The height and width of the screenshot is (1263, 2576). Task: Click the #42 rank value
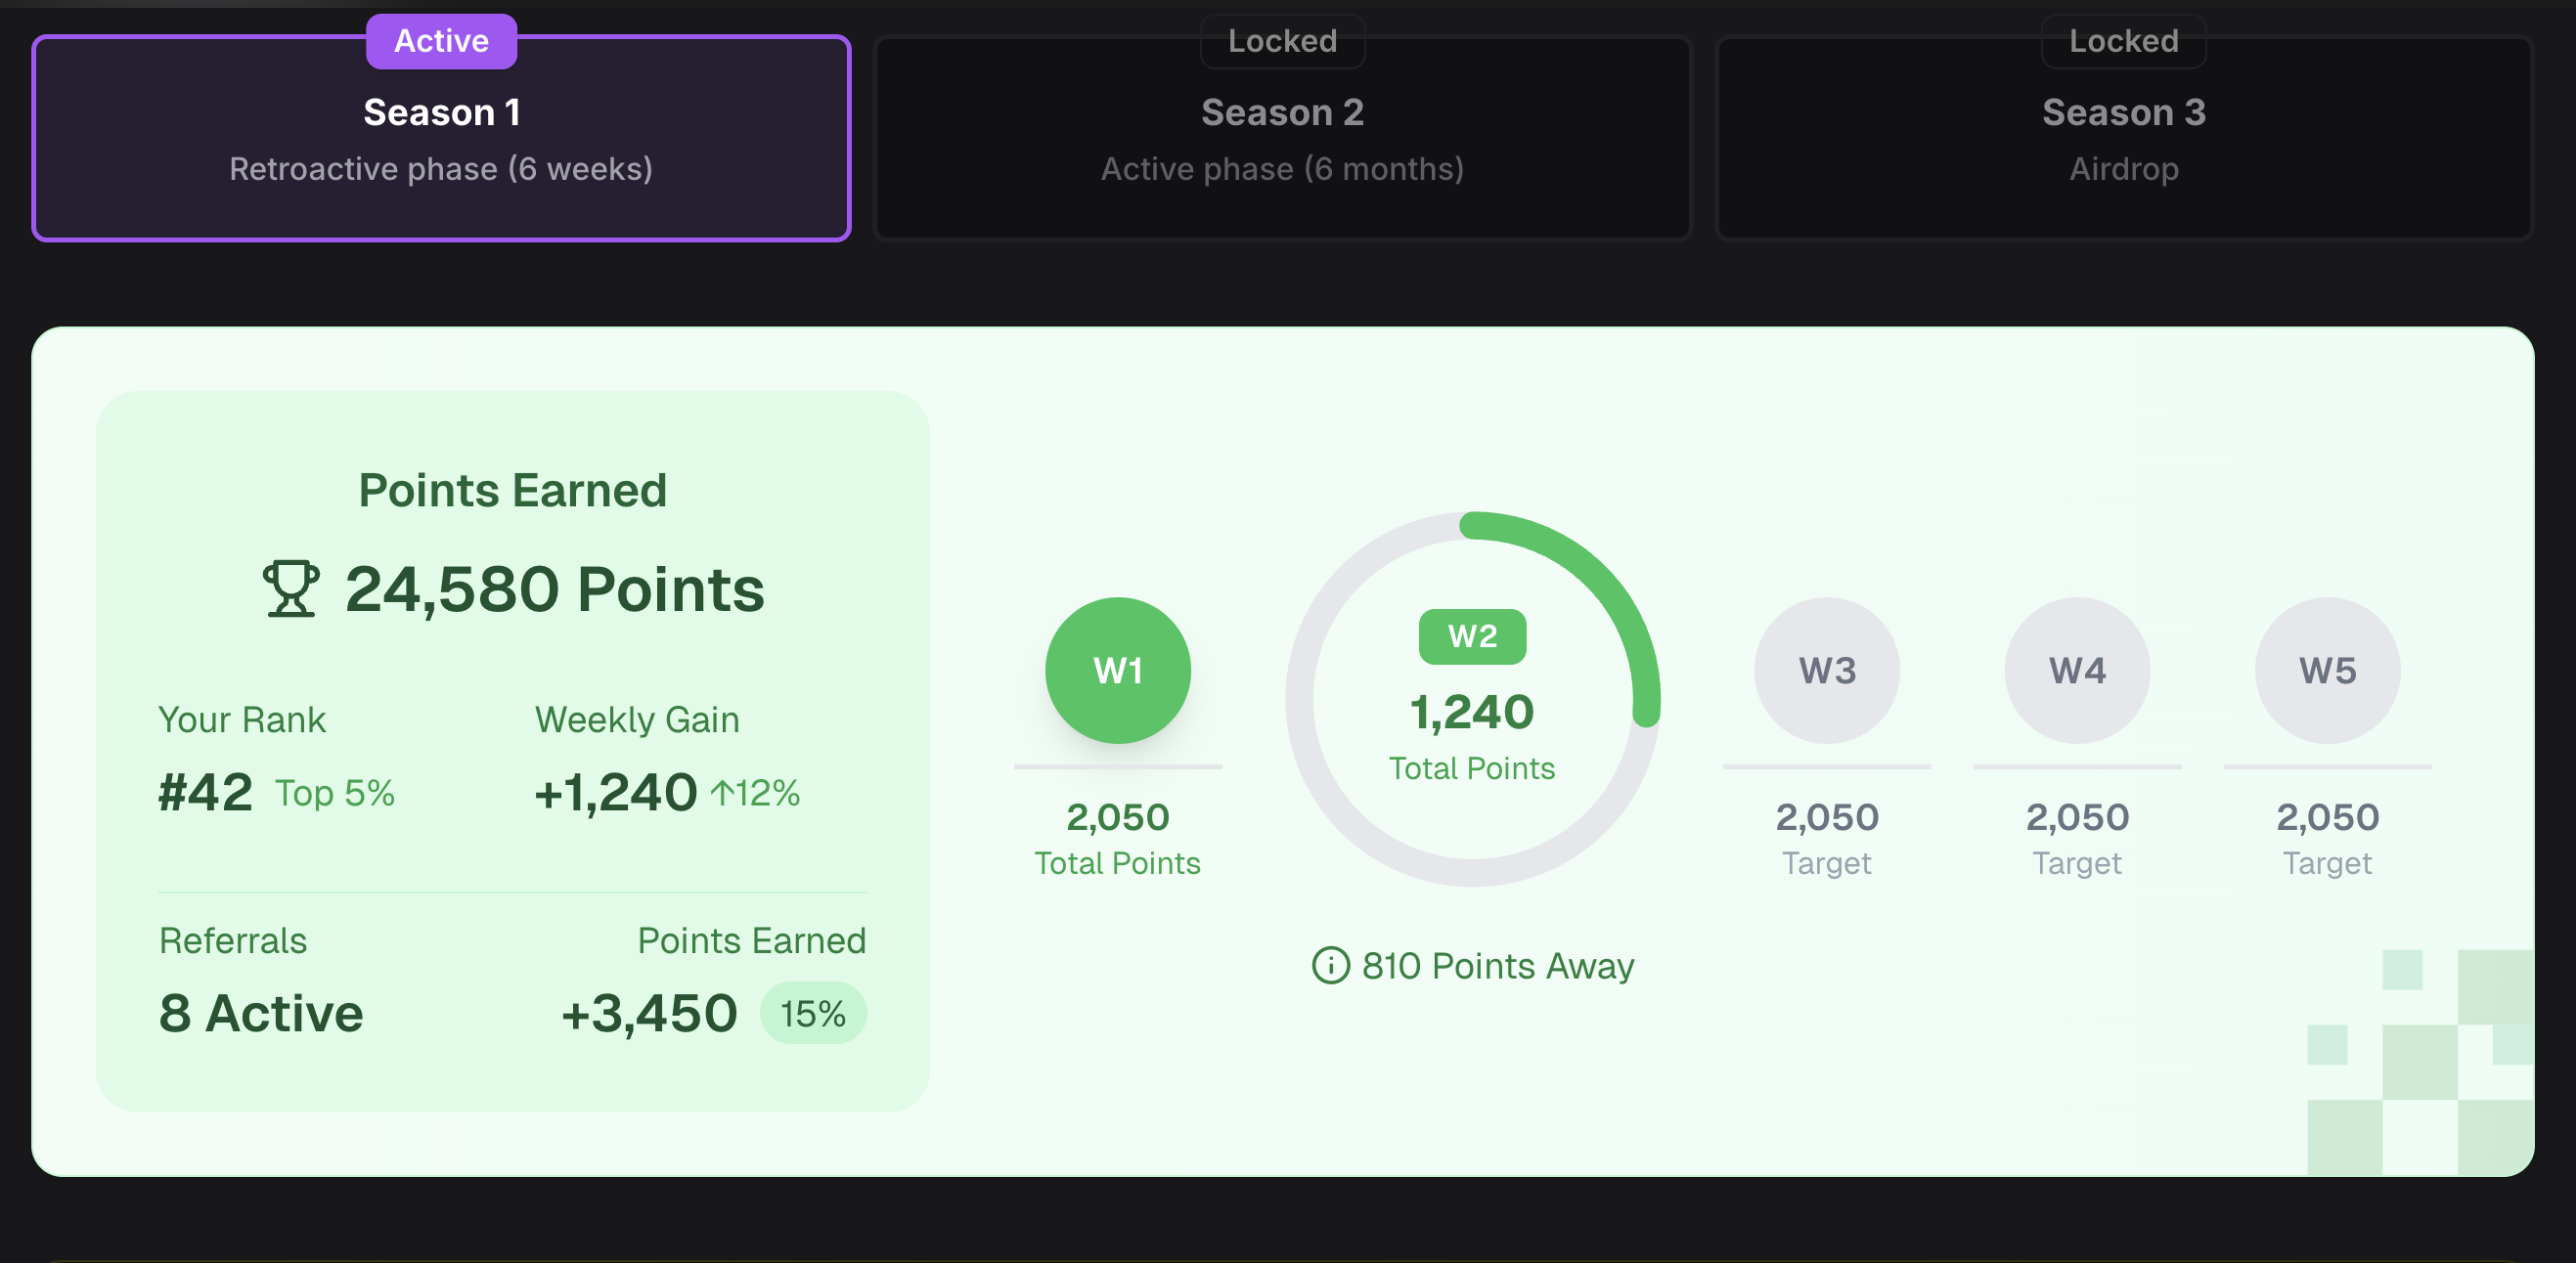[x=205, y=794]
